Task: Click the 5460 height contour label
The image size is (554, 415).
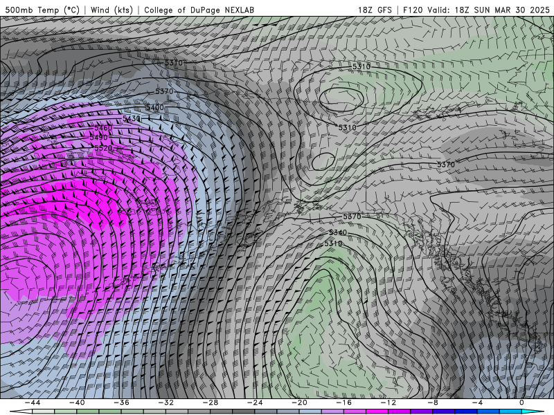Action: coord(103,128)
